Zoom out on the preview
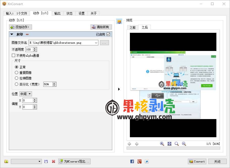 tap(184, 144)
